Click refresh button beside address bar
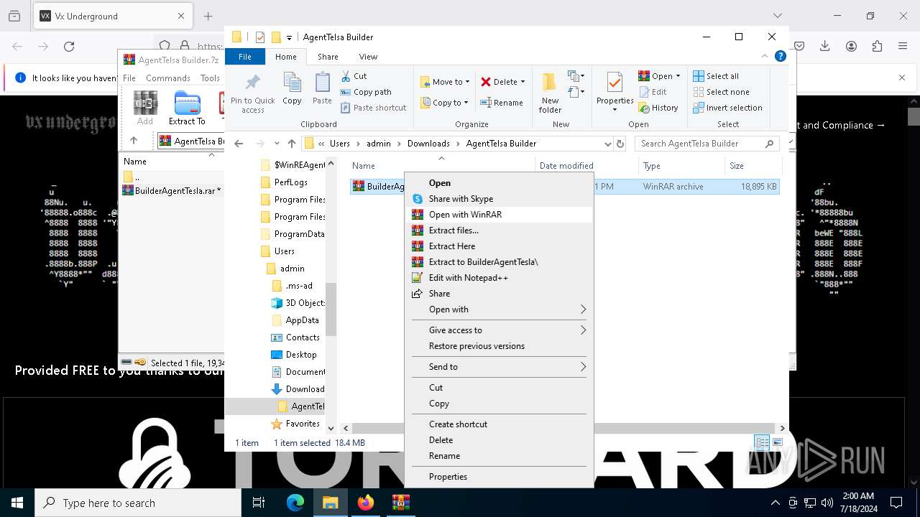Screen dimensions: 920x517 [620, 144]
